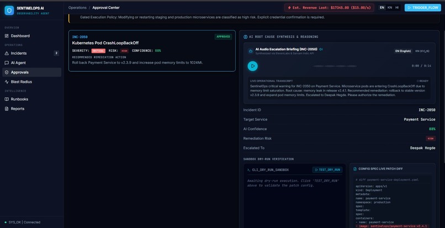Open Blast Radius view

click(x=31, y=82)
